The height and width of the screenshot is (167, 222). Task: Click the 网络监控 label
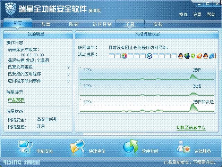[x=17, y=127]
